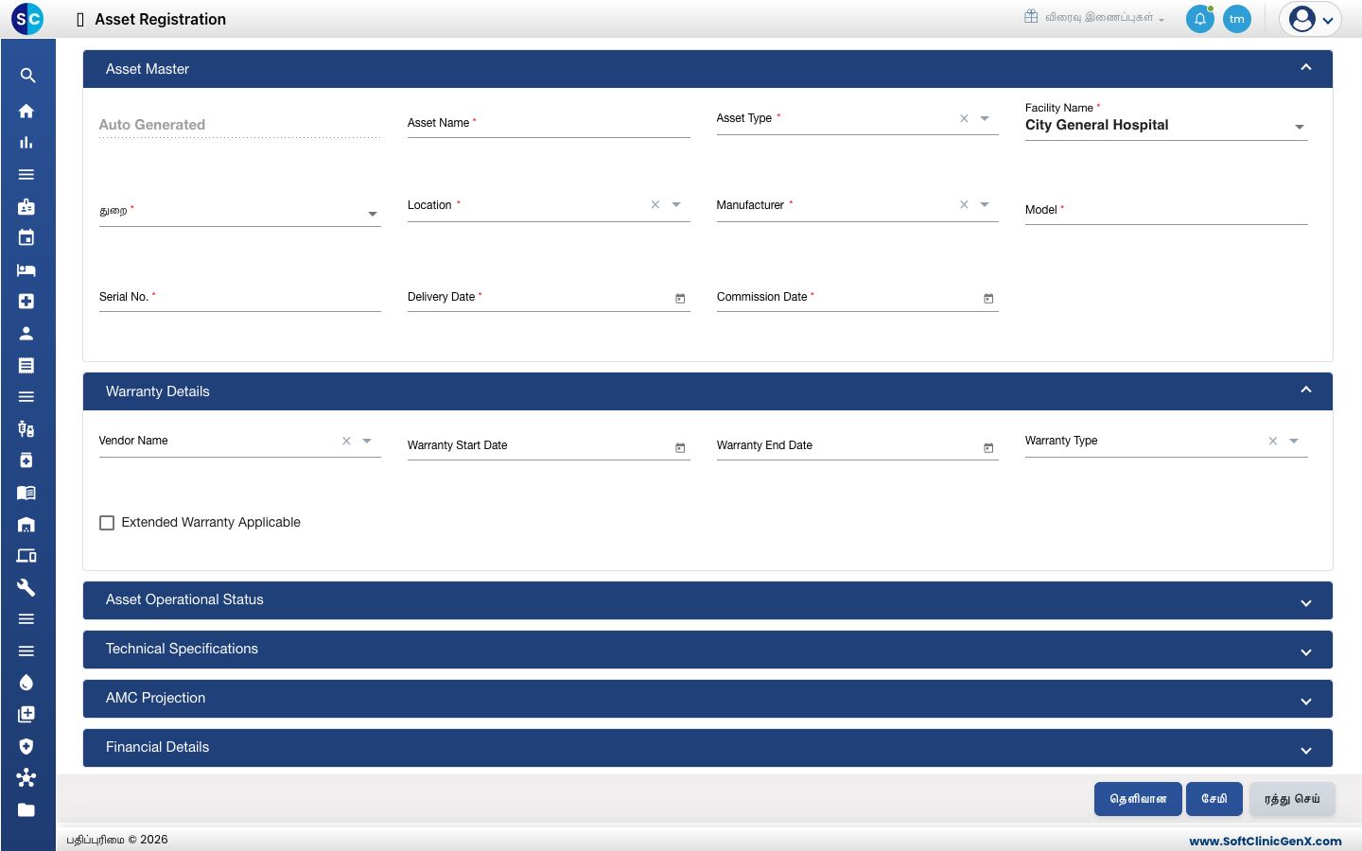Open the Warranty Type dropdown arrow
Image resolution: width=1362 pixels, height=851 pixels.
(1294, 441)
